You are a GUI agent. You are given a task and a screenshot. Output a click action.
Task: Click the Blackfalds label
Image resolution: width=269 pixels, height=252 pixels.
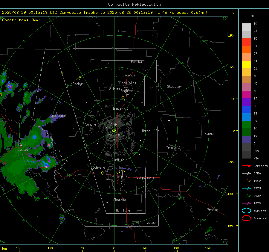point(127,83)
